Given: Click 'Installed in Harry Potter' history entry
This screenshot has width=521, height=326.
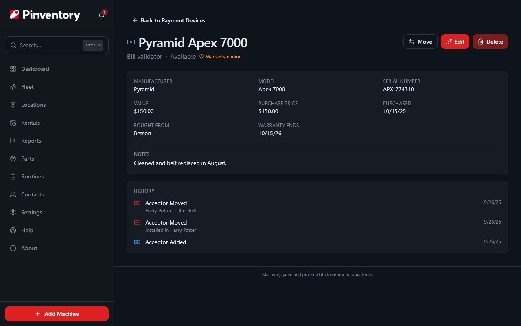Looking at the screenshot, I should pyautogui.click(x=317, y=226).
